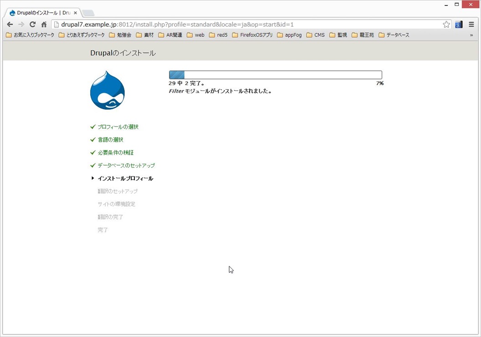Click the final 完了 pending step
481x337 pixels.
[x=102, y=230]
